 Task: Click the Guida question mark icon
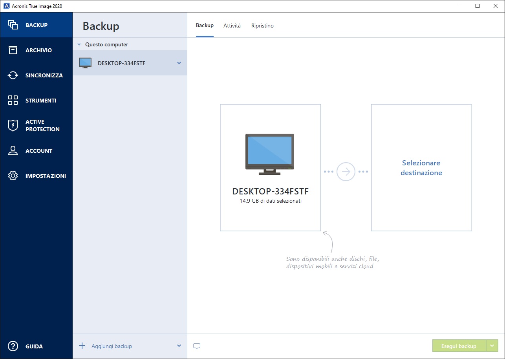[x=13, y=346]
